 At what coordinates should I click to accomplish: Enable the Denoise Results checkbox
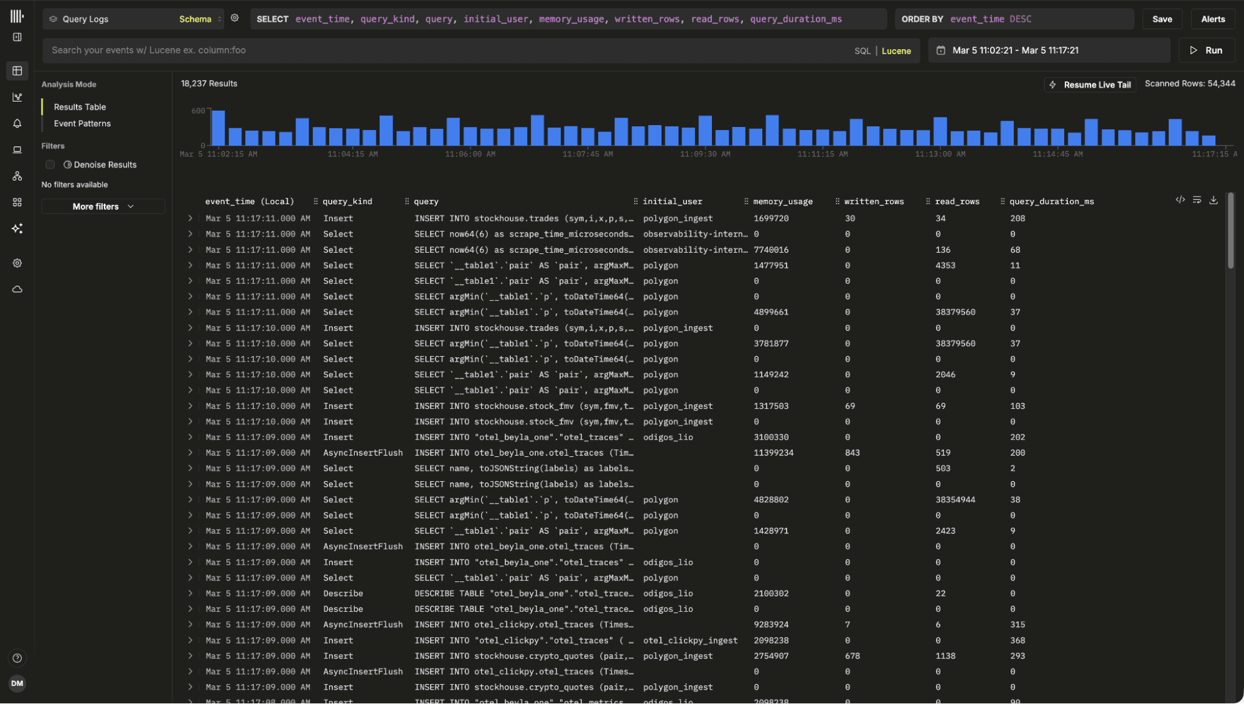click(x=50, y=164)
